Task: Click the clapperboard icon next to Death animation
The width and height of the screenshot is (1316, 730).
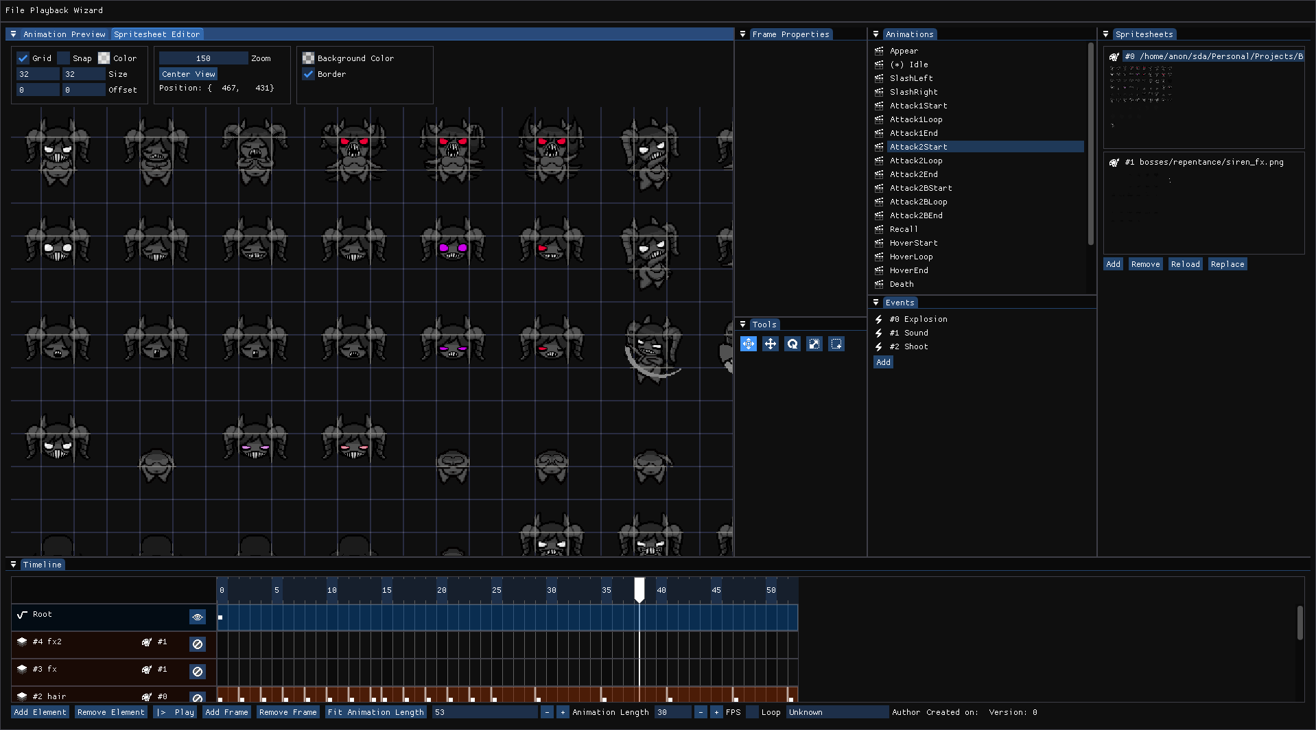Action: [879, 284]
